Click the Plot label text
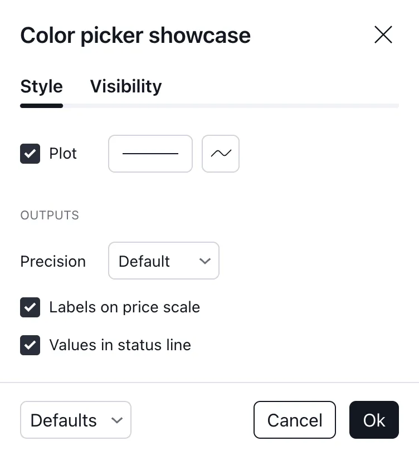 [63, 154]
